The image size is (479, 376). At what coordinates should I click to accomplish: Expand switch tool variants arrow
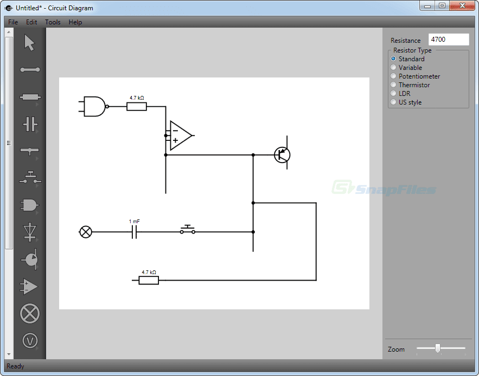(37, 185)
